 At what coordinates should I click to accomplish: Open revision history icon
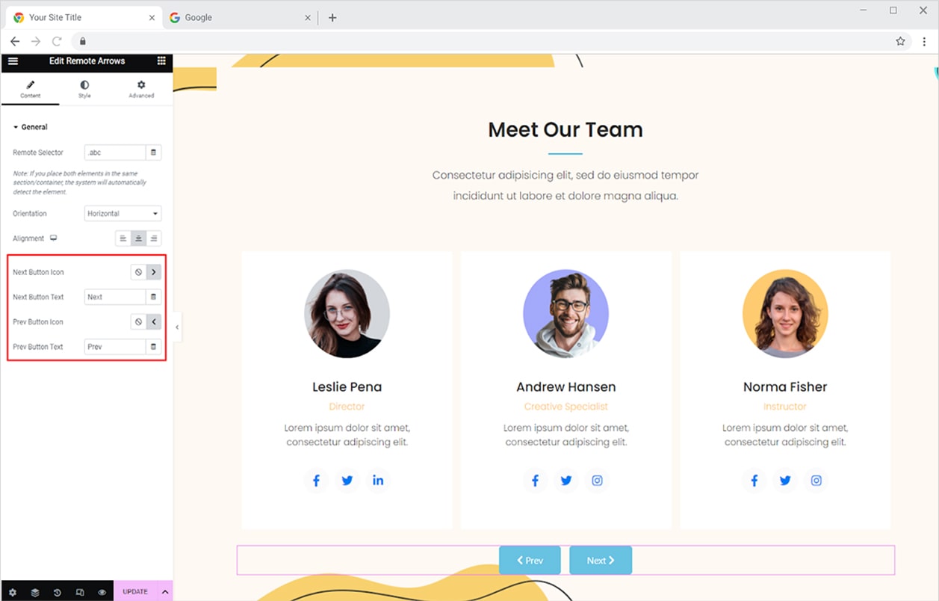pos(58,592)
